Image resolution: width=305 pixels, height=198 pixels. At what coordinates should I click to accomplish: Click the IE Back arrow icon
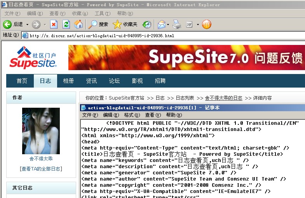pos(7,24)
